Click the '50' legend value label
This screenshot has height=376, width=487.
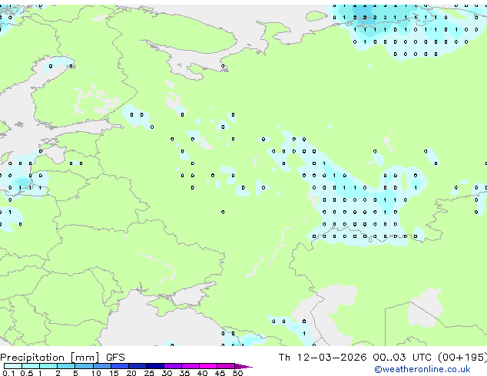(237, 373)
